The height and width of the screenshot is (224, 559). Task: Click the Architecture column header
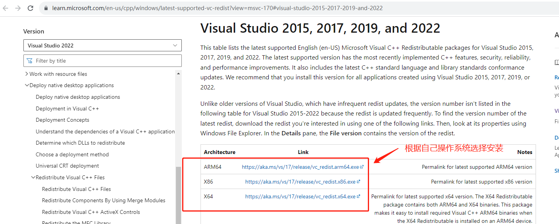point(220,152)
